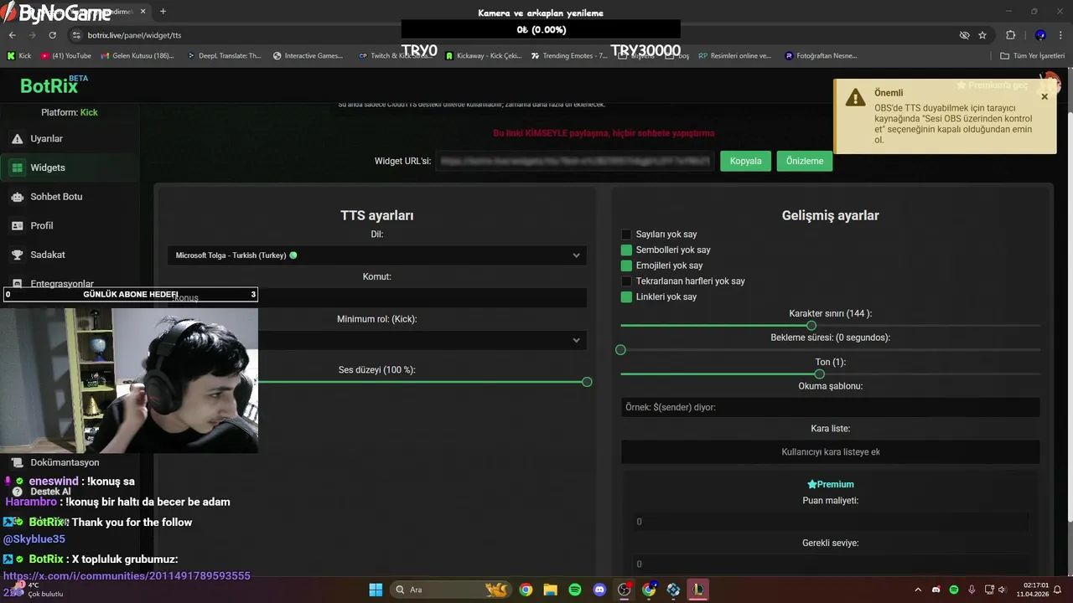The width and height of the screenshot is (1073, 603).
Task: Open Spotify from the taskbar
Action: (575, 590)
